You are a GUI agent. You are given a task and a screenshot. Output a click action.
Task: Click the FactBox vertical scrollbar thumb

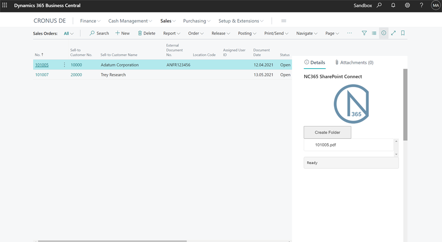click(405, 104)
